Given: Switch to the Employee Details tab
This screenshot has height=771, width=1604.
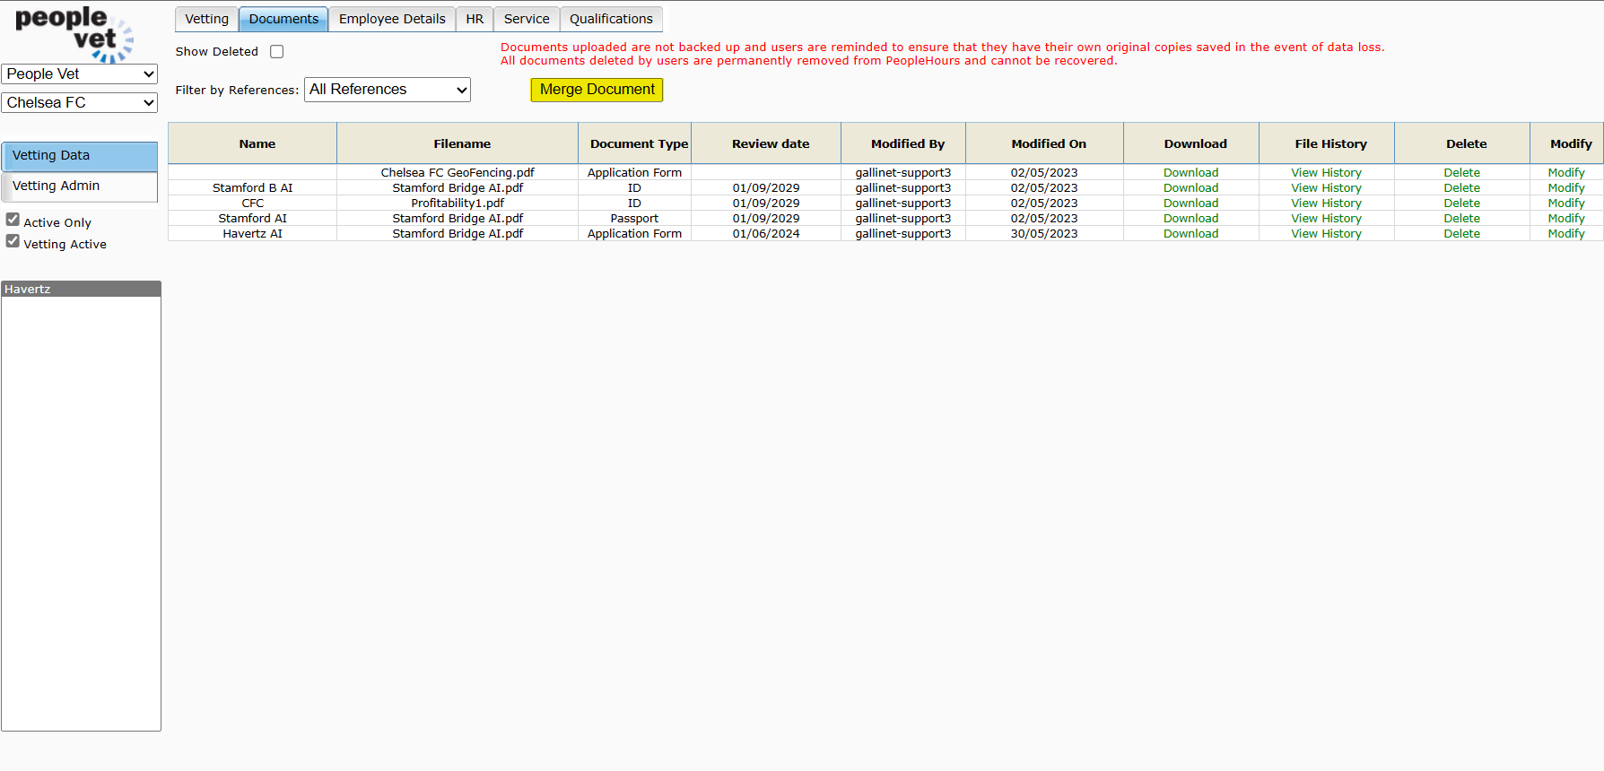Looking at the screenshot, I should coord(392,19).
